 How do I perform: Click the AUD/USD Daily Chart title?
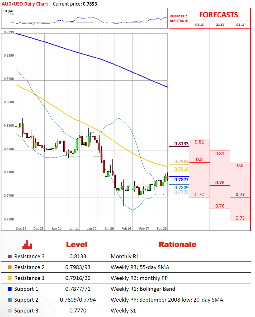(x=25, y=4)
